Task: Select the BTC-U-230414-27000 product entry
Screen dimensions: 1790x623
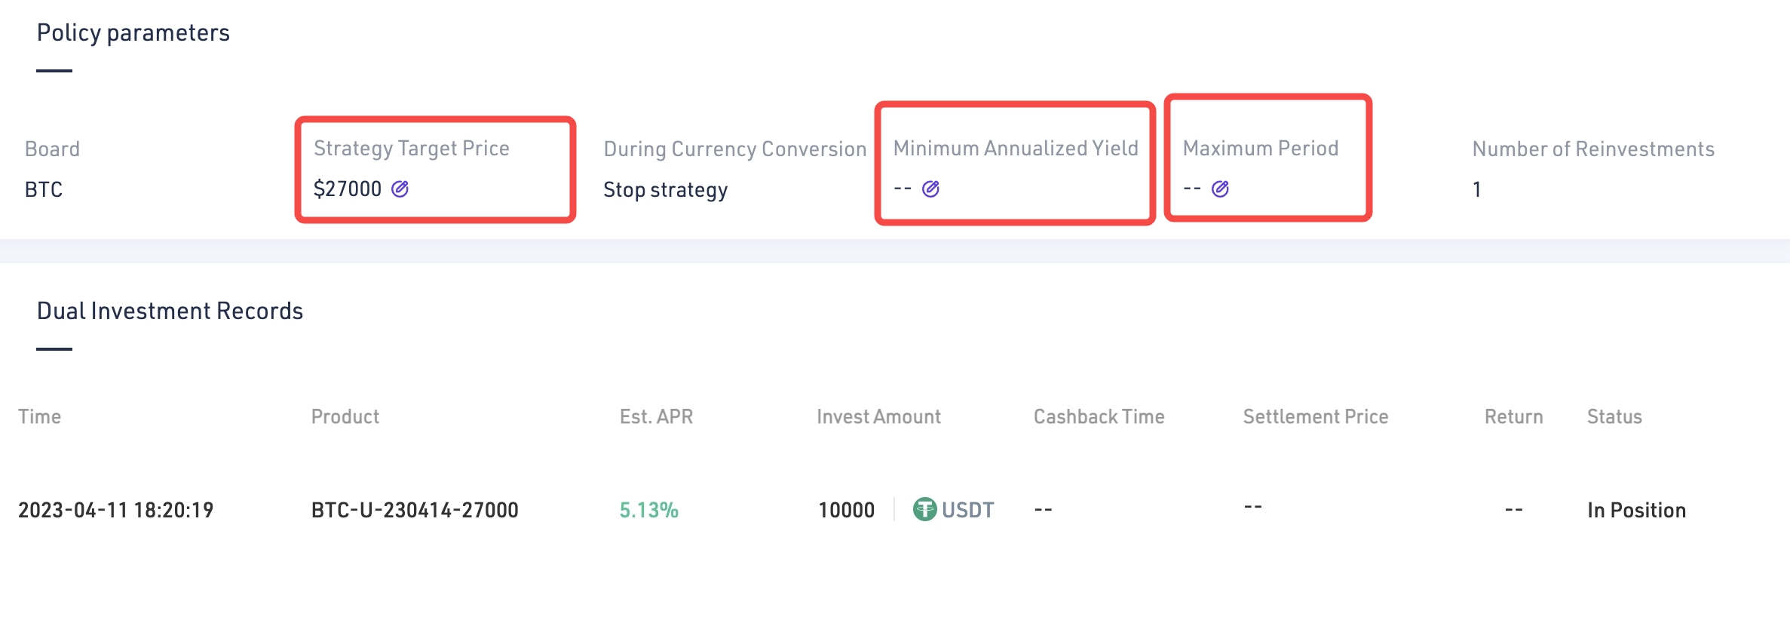Action: tap(415, 511)
